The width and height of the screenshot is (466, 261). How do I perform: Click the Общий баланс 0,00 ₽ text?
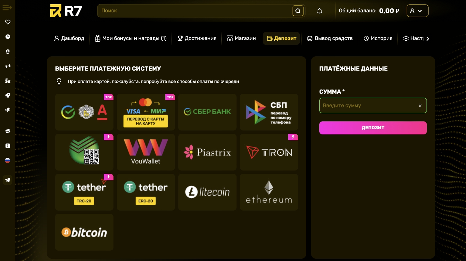point(369,11)
